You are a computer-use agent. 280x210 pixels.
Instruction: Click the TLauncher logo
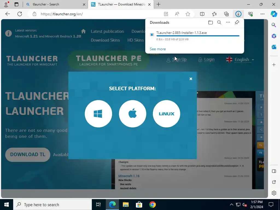tap(32, 61)
